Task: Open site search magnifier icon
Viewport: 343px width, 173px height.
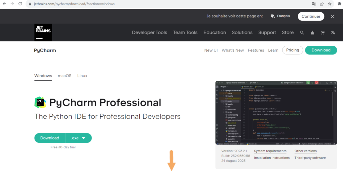Action: [x=302, y=33]
